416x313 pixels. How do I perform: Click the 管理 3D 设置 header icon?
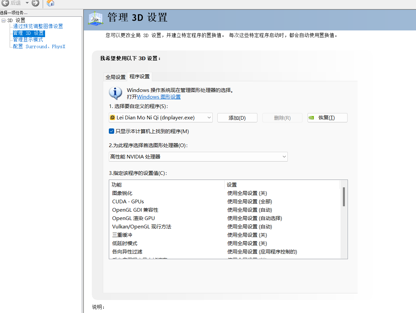click(x=95, y=18)
